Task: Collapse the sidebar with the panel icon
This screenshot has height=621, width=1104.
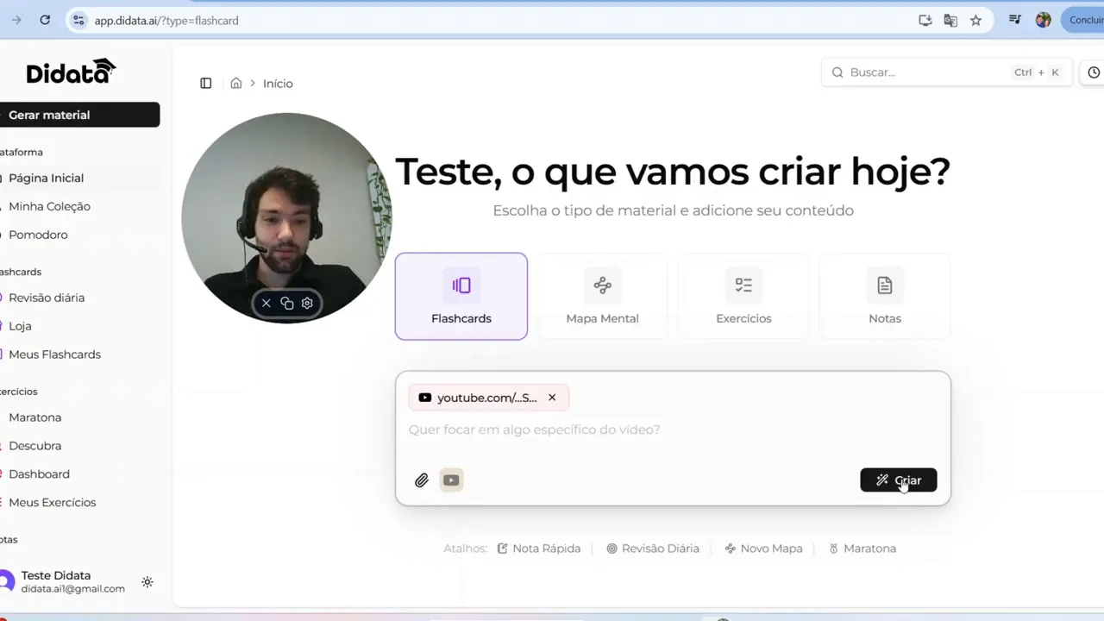Action: [x=205, y=83]
